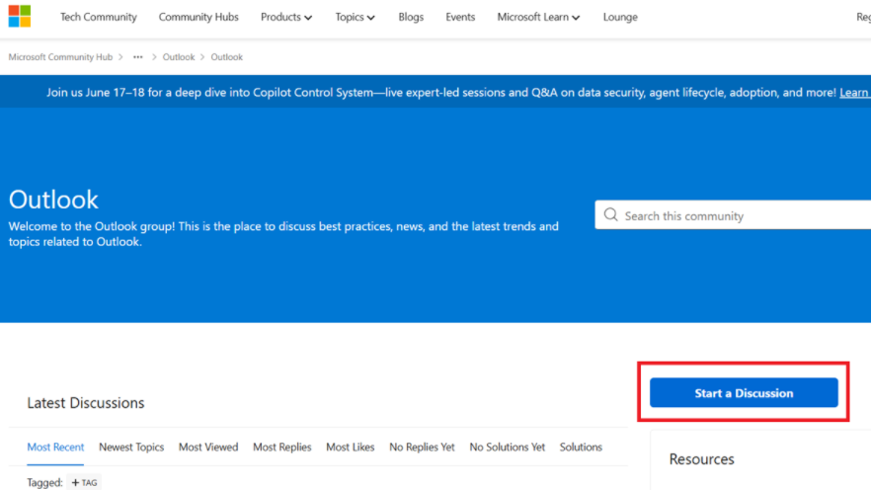Go to Tech Community home
Screen dimensions: 871x490
click(x=99, y=17)
